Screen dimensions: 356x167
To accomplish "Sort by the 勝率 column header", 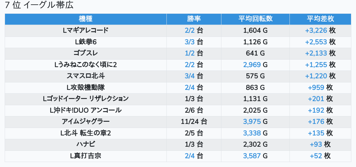I will tap(194, 19).
